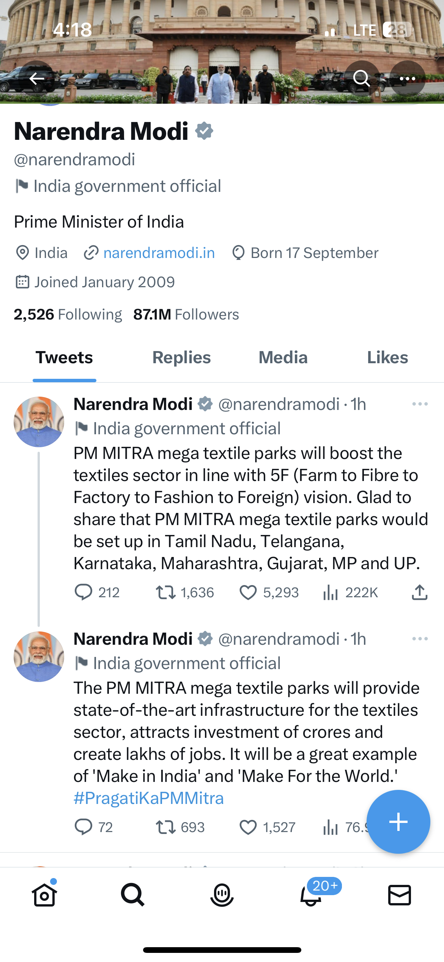This screenshot has height=962, width=444.
Task: Tap the search icon over the banner
Action: 361,79
